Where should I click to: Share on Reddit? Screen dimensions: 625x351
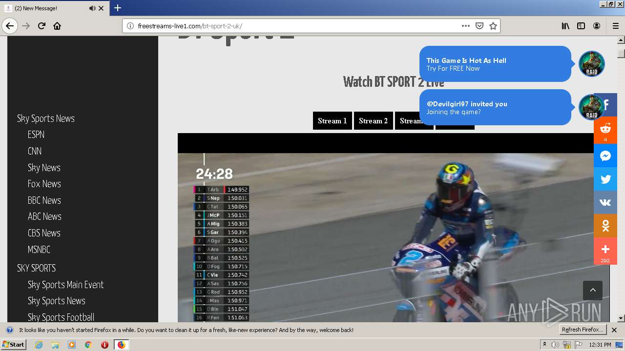coord(605,130)
